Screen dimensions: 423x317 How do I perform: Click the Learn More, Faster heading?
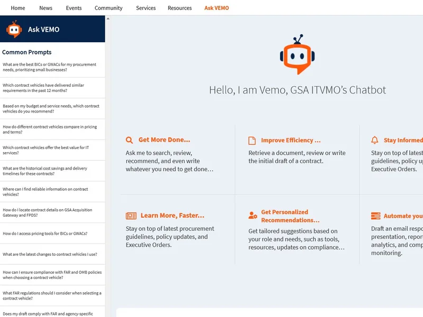172,216
